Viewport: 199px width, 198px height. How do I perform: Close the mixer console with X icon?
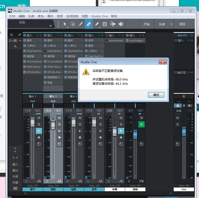(x=12, y=35)
